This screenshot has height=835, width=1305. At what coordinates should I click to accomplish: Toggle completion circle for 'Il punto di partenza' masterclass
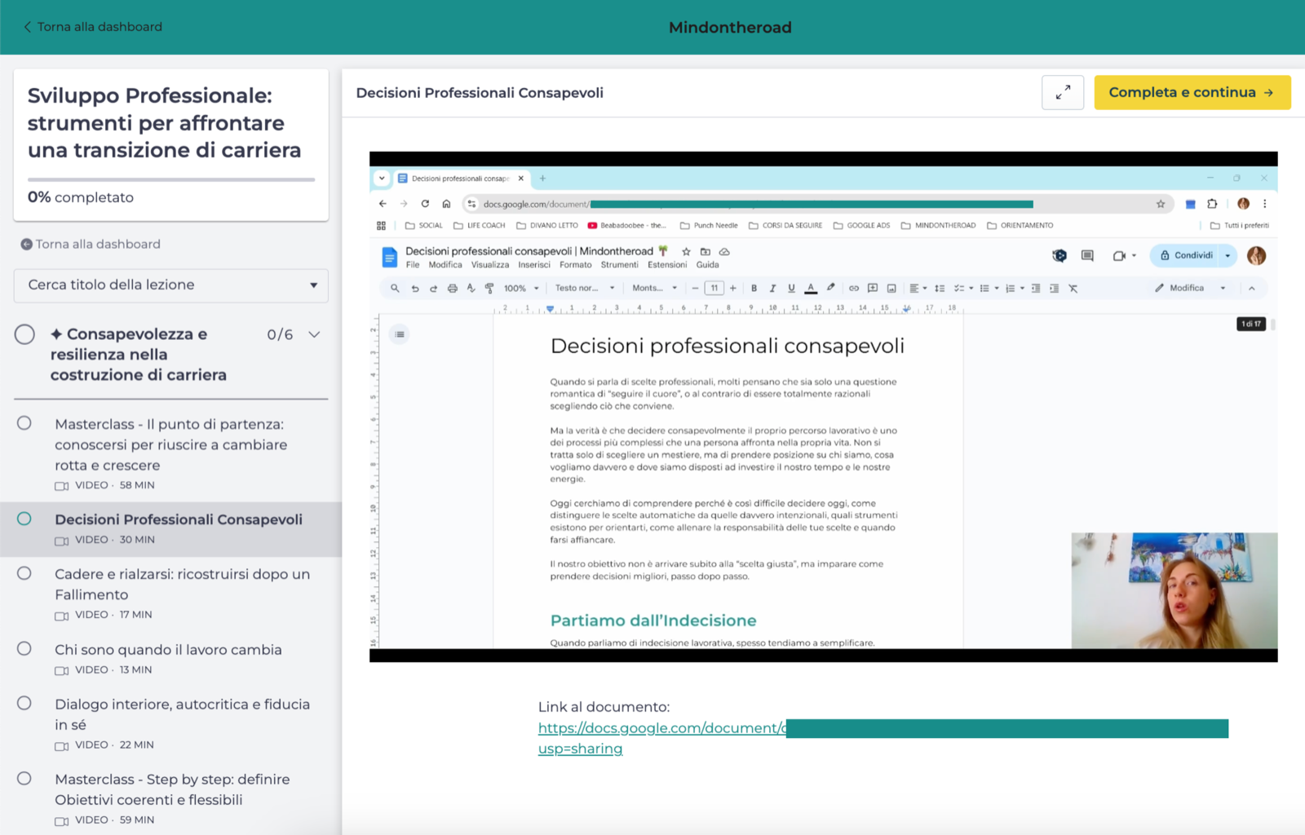(x=24, y=423)
